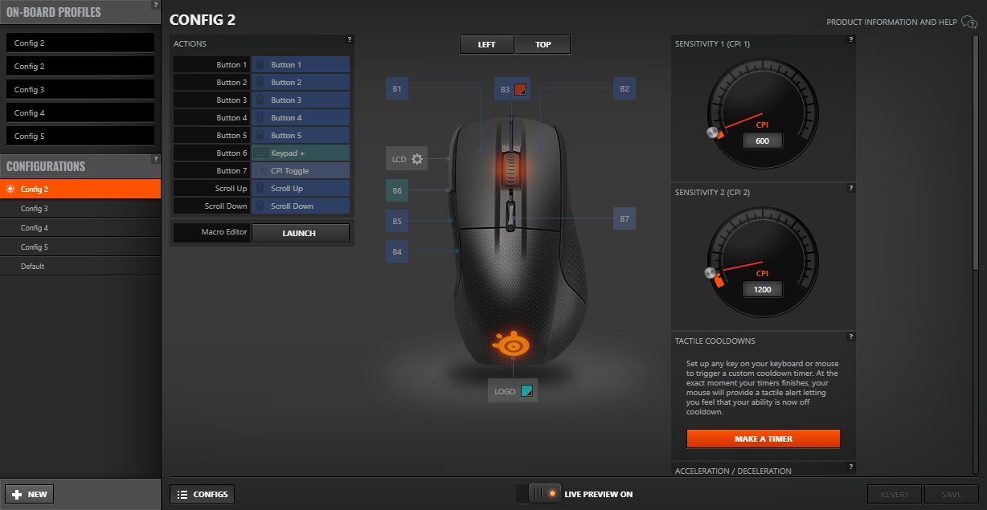987x510 pixels.
Task: Select first on-board profile slot Config 2
Action: [x=80, y=43]
